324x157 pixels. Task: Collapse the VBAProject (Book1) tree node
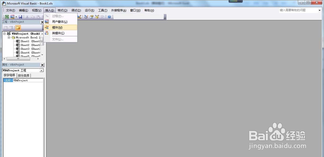click(x=4, y=34)
